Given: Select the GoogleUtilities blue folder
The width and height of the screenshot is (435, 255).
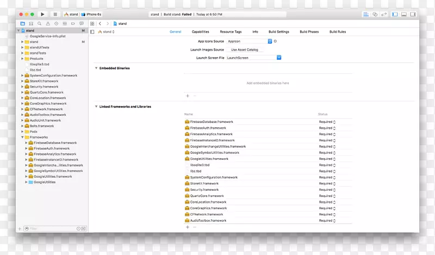Looking at the screenshot, I should point(45,182).
